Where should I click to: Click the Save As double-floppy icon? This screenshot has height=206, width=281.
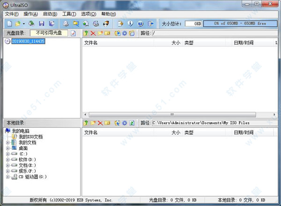(x=52, y=24)
